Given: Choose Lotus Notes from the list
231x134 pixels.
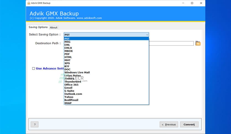Looking at the screenshot, I should (106, 75).
